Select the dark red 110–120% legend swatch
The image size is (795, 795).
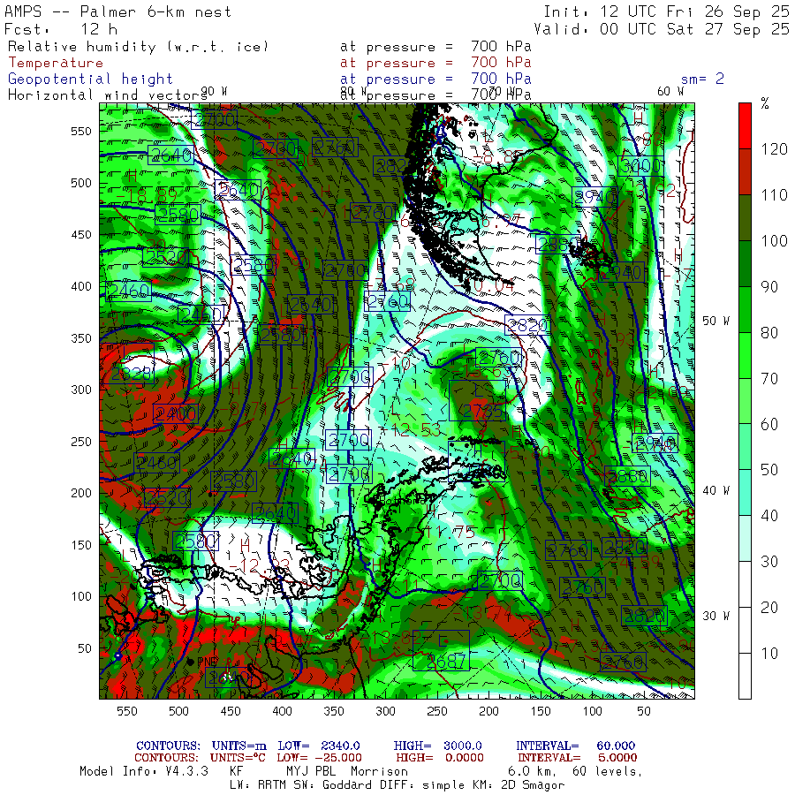745,171
